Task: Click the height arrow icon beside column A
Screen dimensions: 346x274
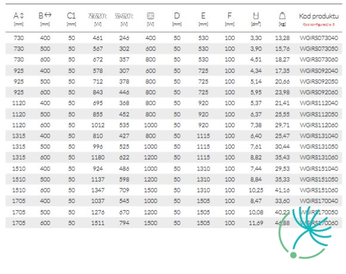Action: pyautogui.click(x=21, y=15)
